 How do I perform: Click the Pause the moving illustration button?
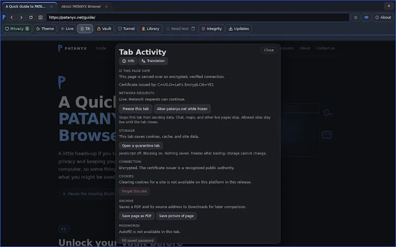tap(87, 194)
